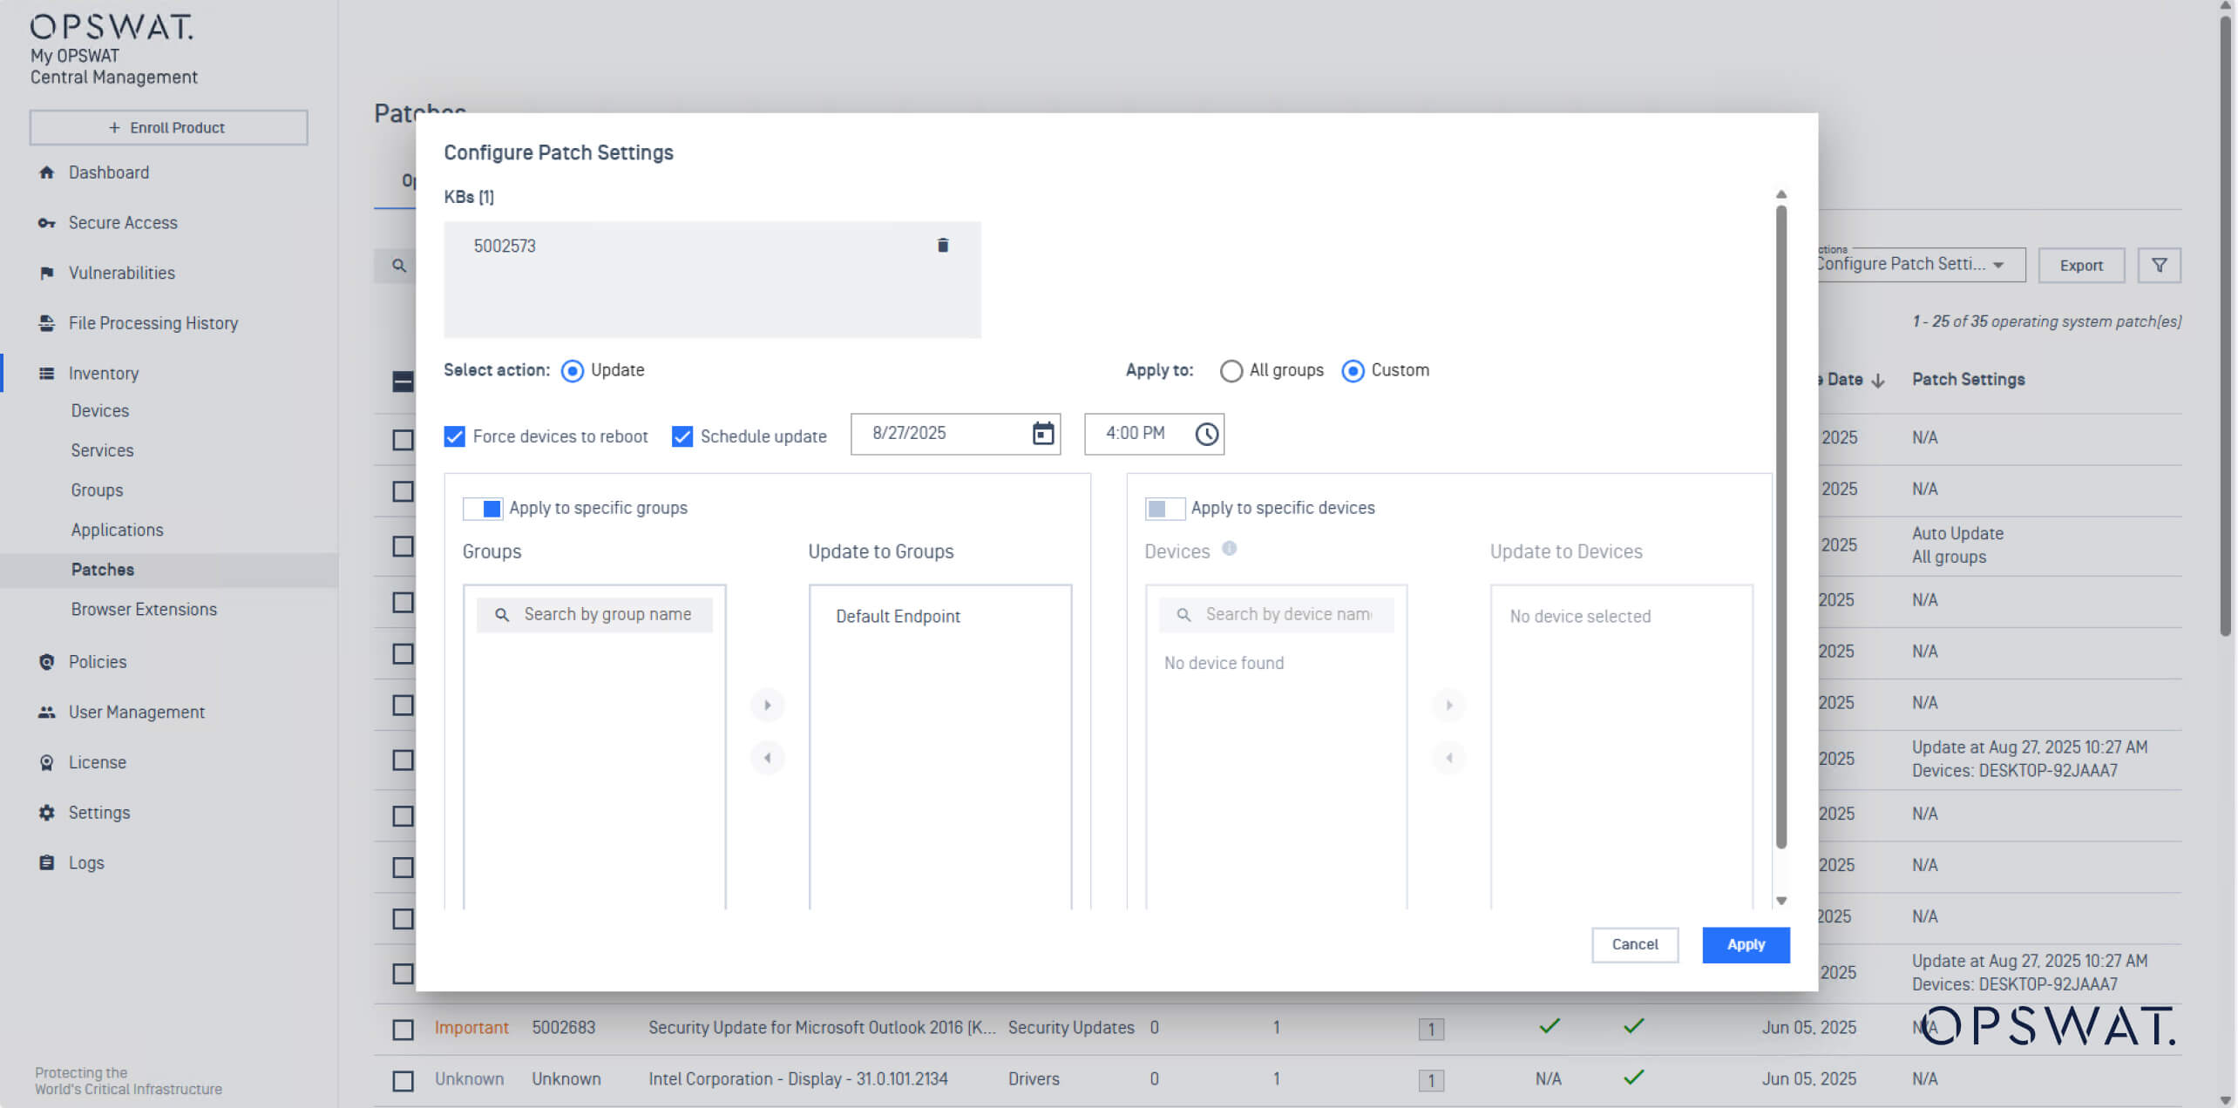Click the filter icon next to Export
Image resolution: width=2238 pixels, height=1108 pixels.
pyautogui.click(x=2160, y=265)
